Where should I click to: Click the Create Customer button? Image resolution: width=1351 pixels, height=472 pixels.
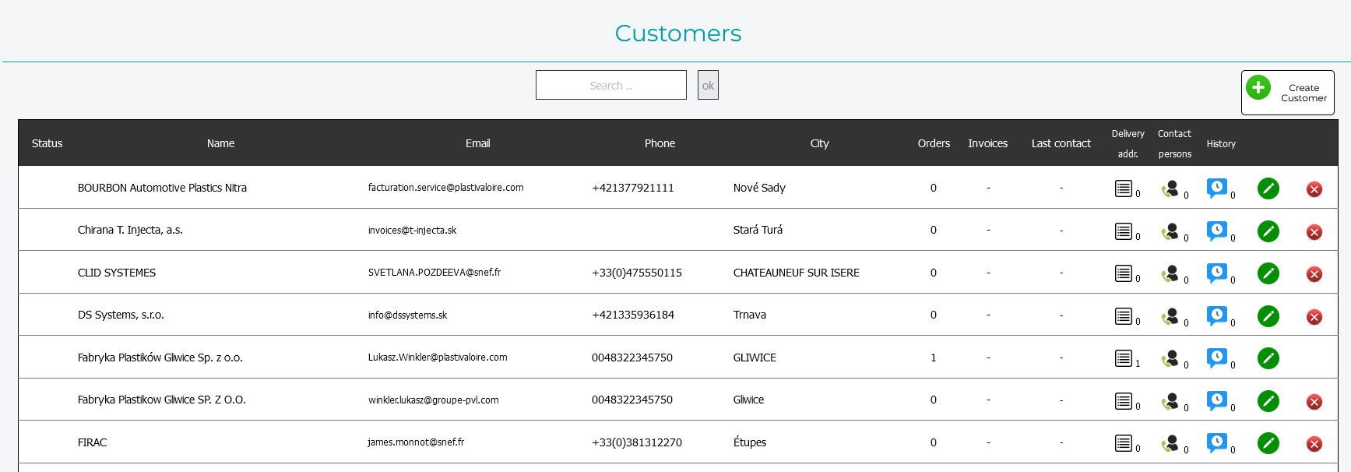pyautogui.click(x=1287, y=93)
